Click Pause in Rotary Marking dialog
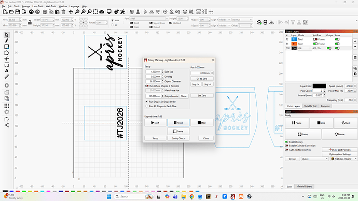The image size is (358, 201). tap(178, 123)
